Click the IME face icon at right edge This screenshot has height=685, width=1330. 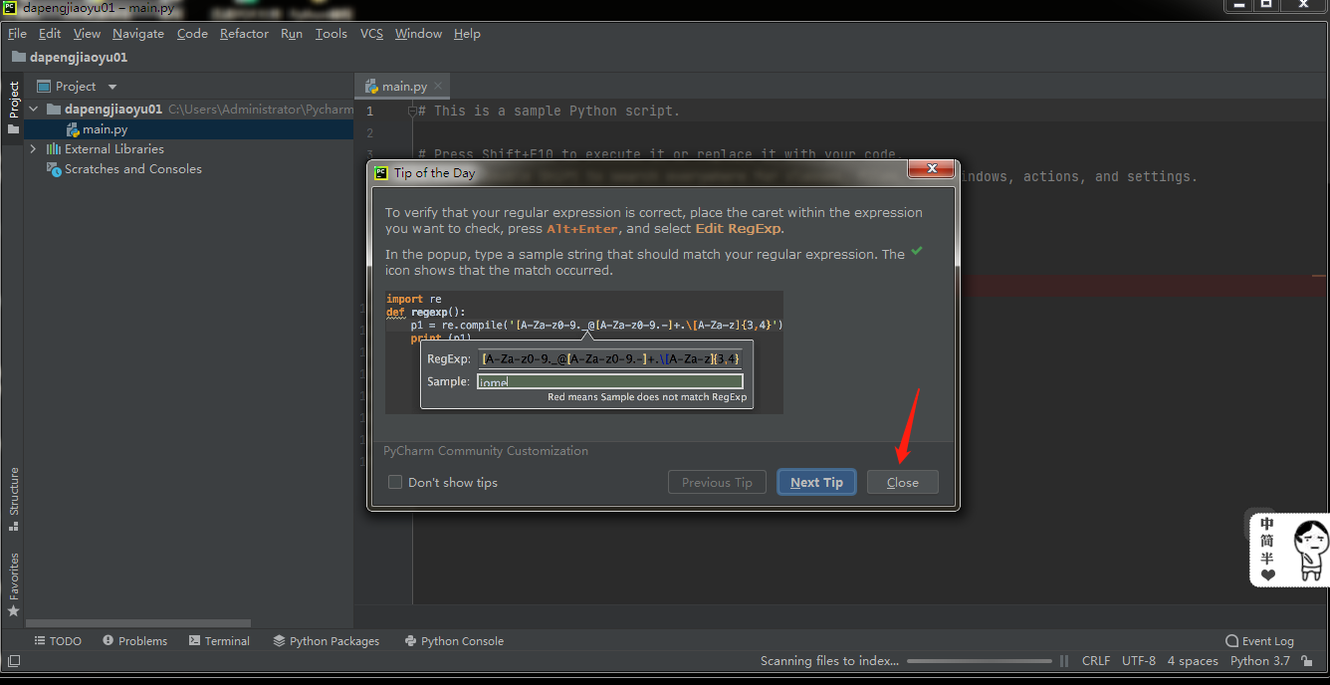point(1309,550)
